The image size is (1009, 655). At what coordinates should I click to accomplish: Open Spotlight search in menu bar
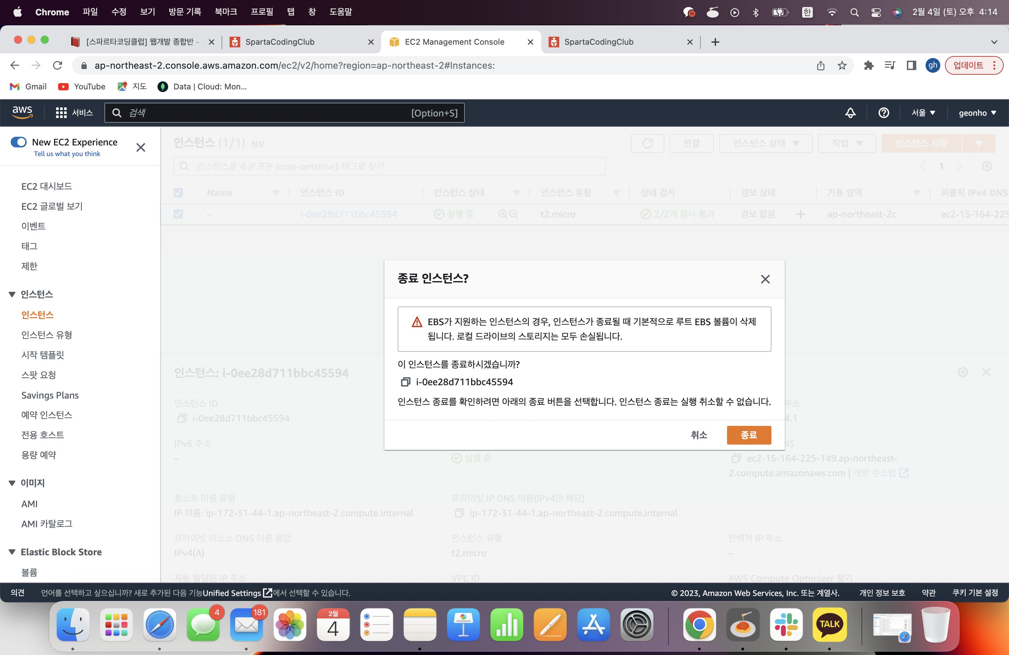tap(854, 12)
